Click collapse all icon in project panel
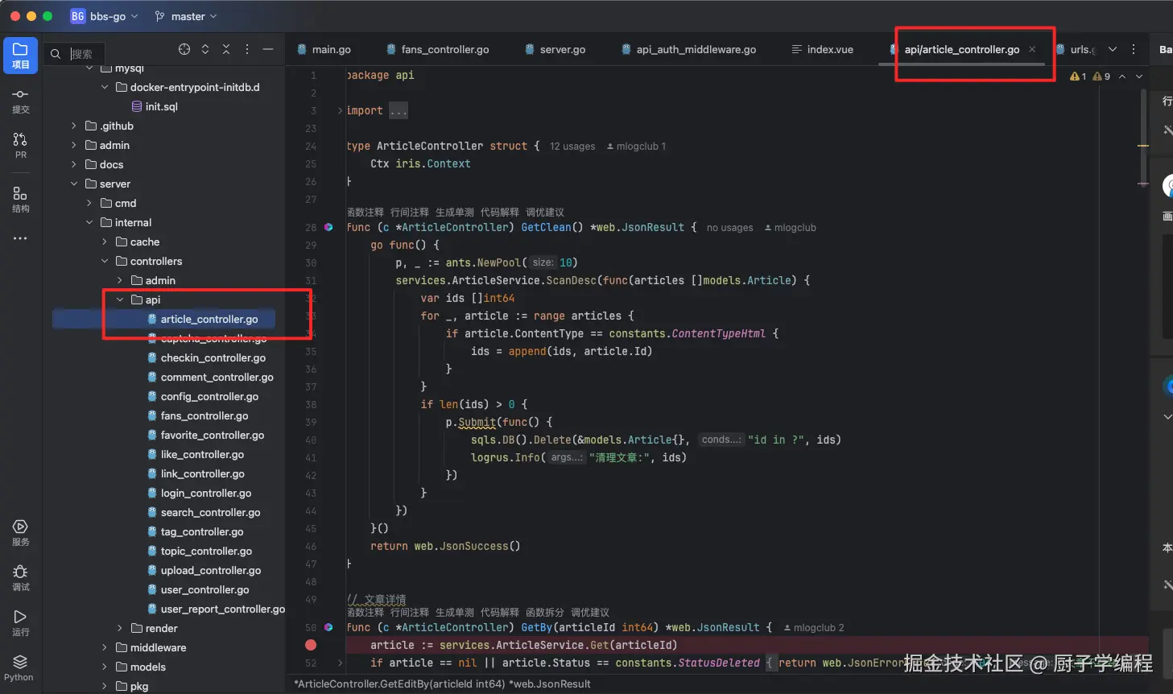 226,49
